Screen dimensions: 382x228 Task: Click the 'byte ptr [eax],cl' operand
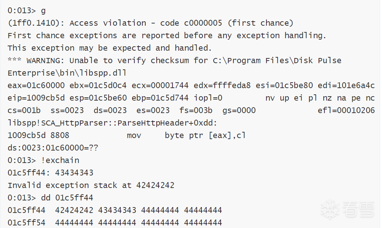(x=205, y=135)
